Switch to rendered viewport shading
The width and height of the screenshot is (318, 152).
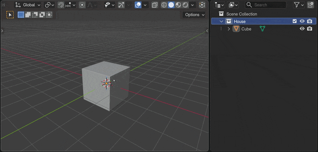click(x=185, y=5)
